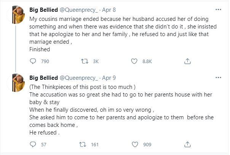Share the first tweet dated Apr 8
The height and width of the screenshot is (155, 230).
pos(187,61)
